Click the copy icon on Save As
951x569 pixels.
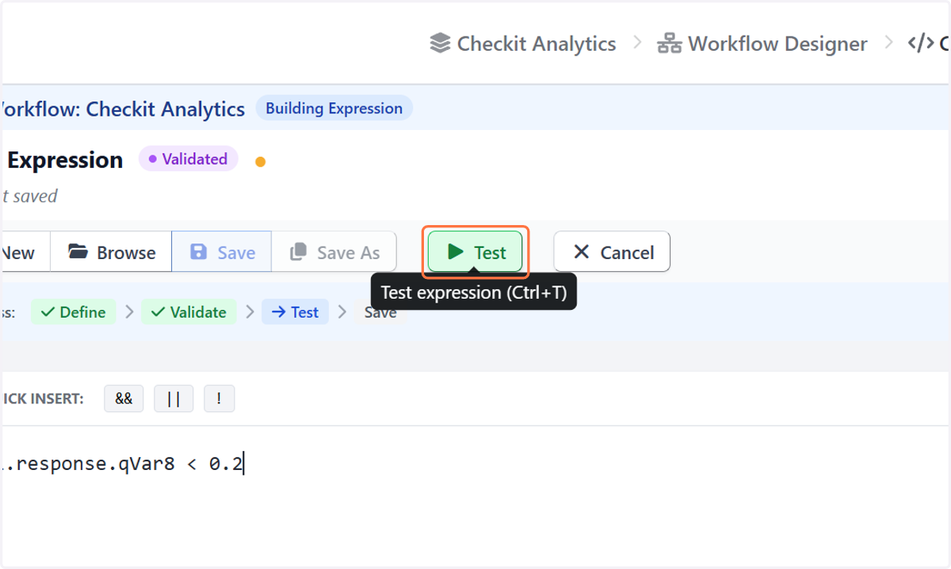(298, 252)
